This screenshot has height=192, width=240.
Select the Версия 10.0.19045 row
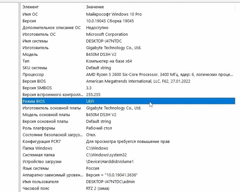(128, 21)
